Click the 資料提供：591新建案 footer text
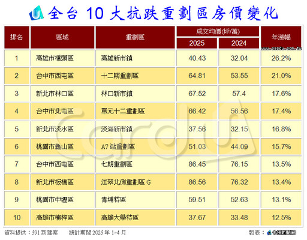The image size is (307, 240). point(31,233)
